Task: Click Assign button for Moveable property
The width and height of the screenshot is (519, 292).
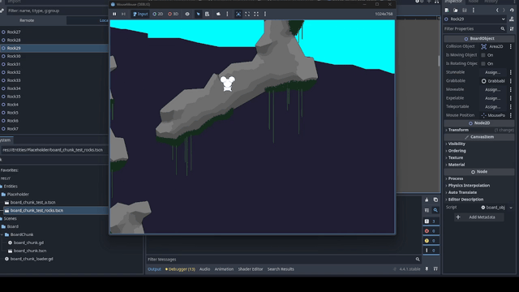Action: [x=492, y=89]
